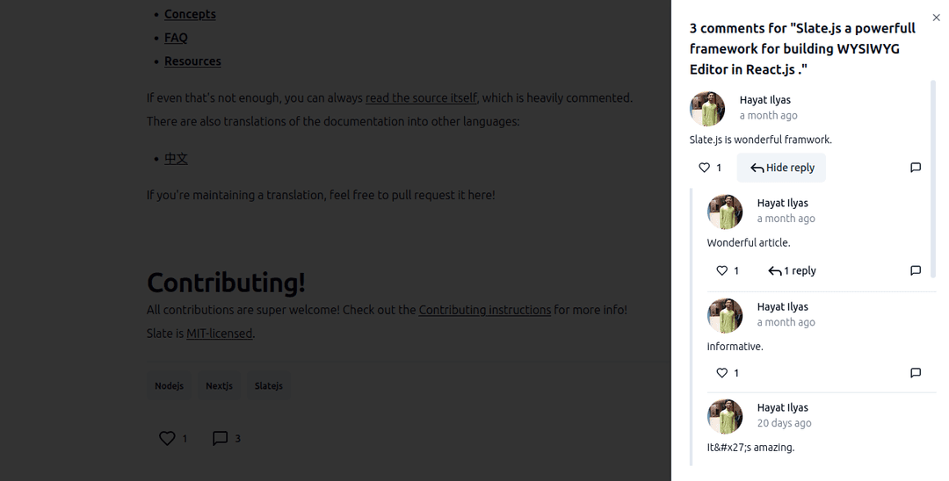Viewport: 949px width, 481px height.
Task: Close the comments panel with the X icon
Action: tap(936, 18)
